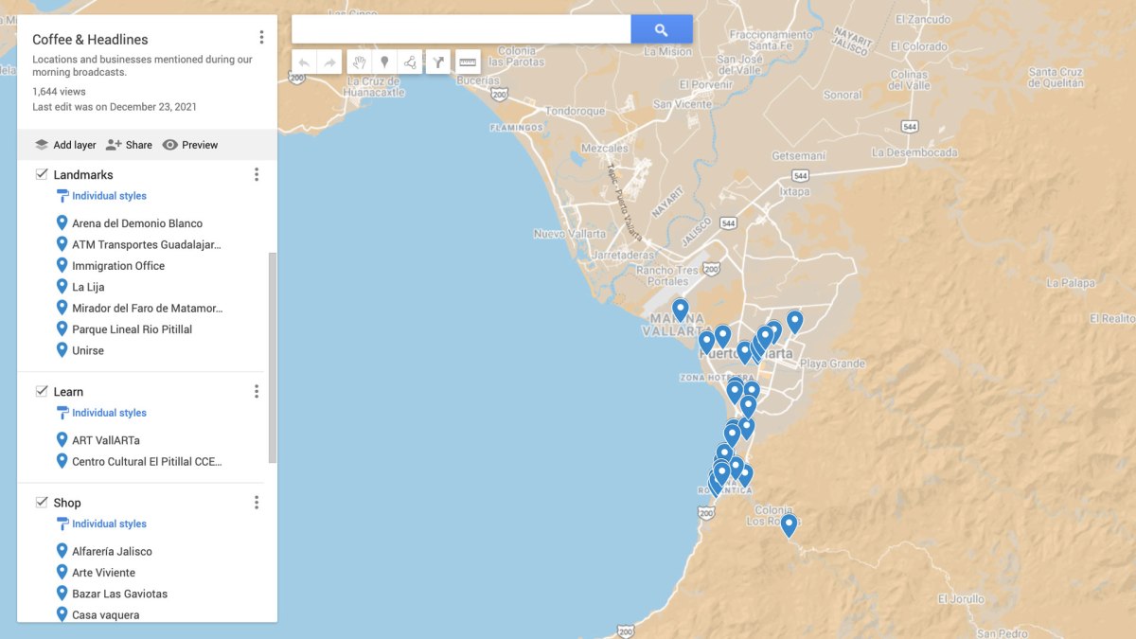Select Immigration Office in the list

(x=118, y=266)
